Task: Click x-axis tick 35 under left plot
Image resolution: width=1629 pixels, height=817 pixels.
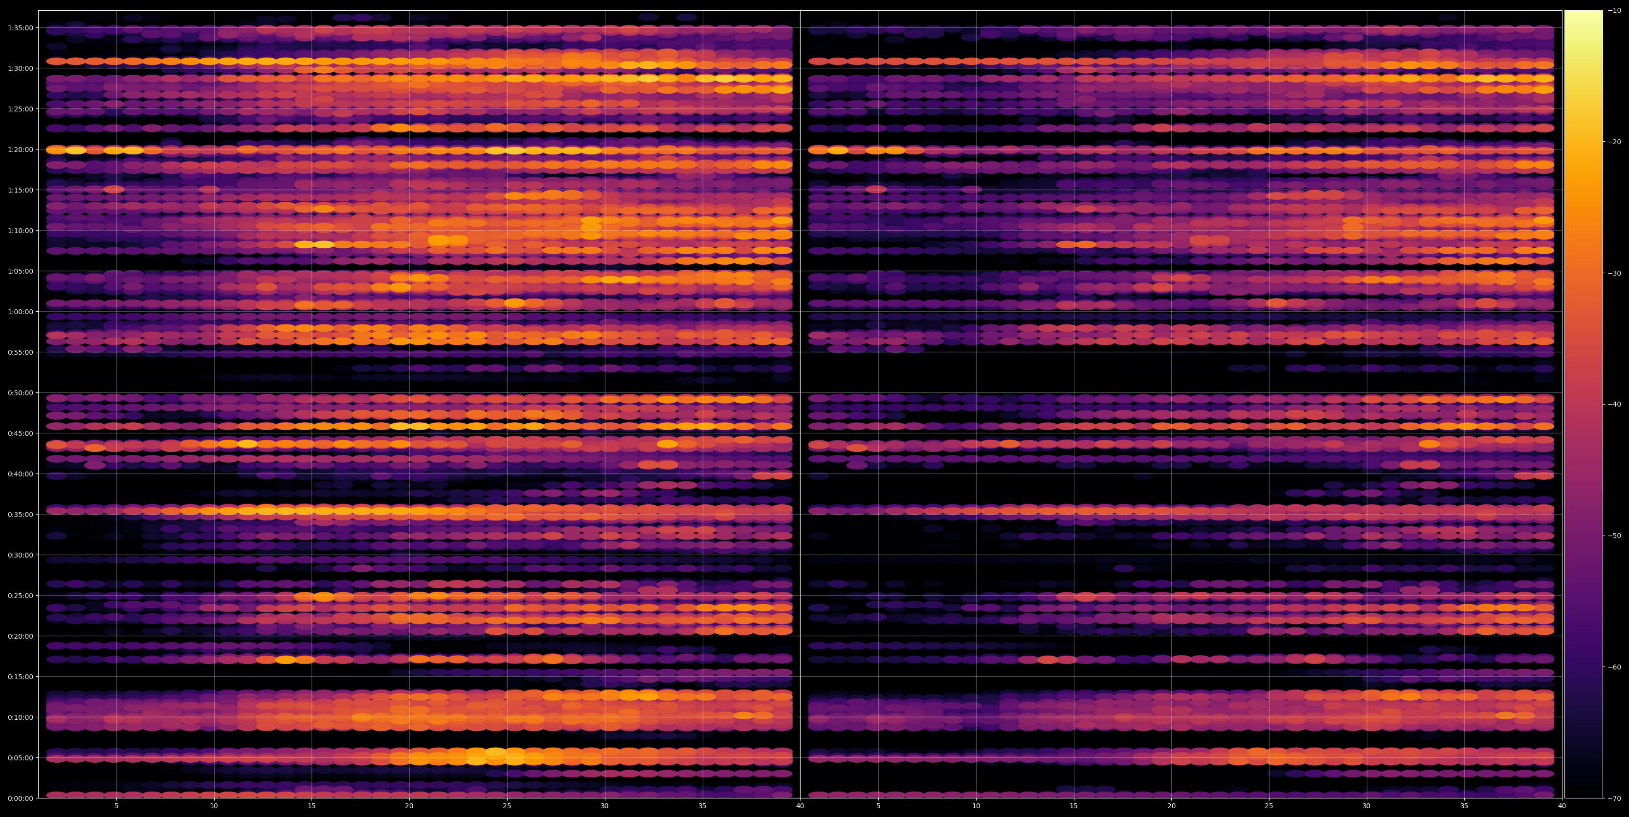Action: coord(703,806)
